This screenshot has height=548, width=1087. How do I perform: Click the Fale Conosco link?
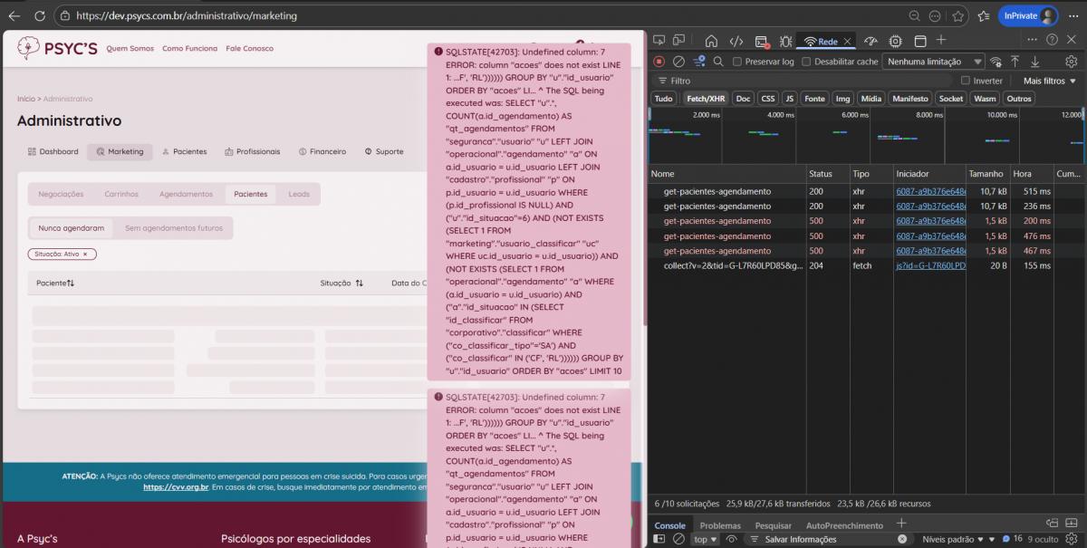click(249, 48)
